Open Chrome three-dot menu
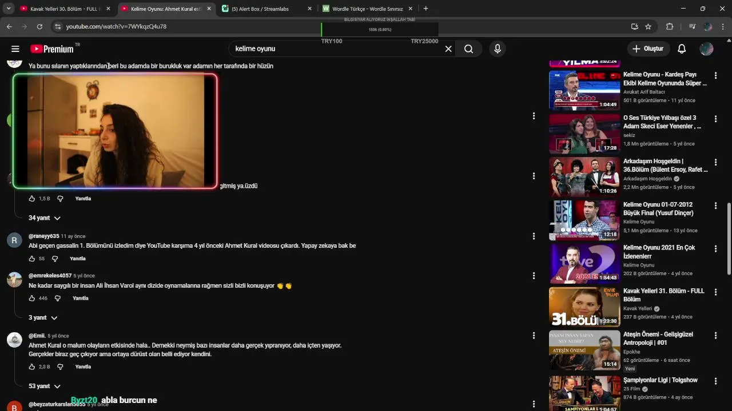 722,26
